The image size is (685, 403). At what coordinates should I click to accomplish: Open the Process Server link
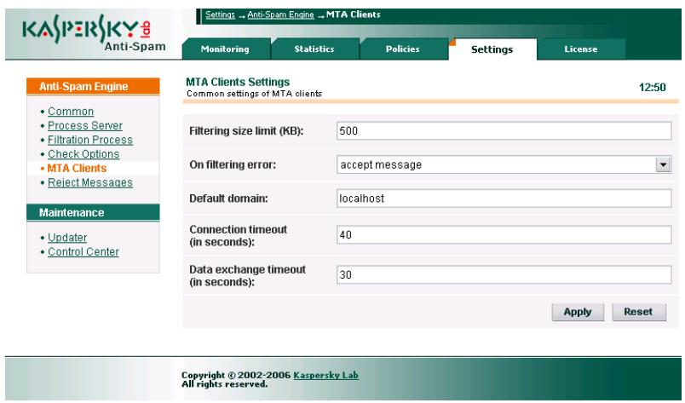(x=85, y=125)
